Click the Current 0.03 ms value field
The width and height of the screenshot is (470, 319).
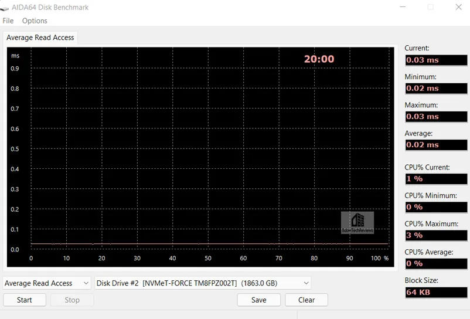pos(436,60)
